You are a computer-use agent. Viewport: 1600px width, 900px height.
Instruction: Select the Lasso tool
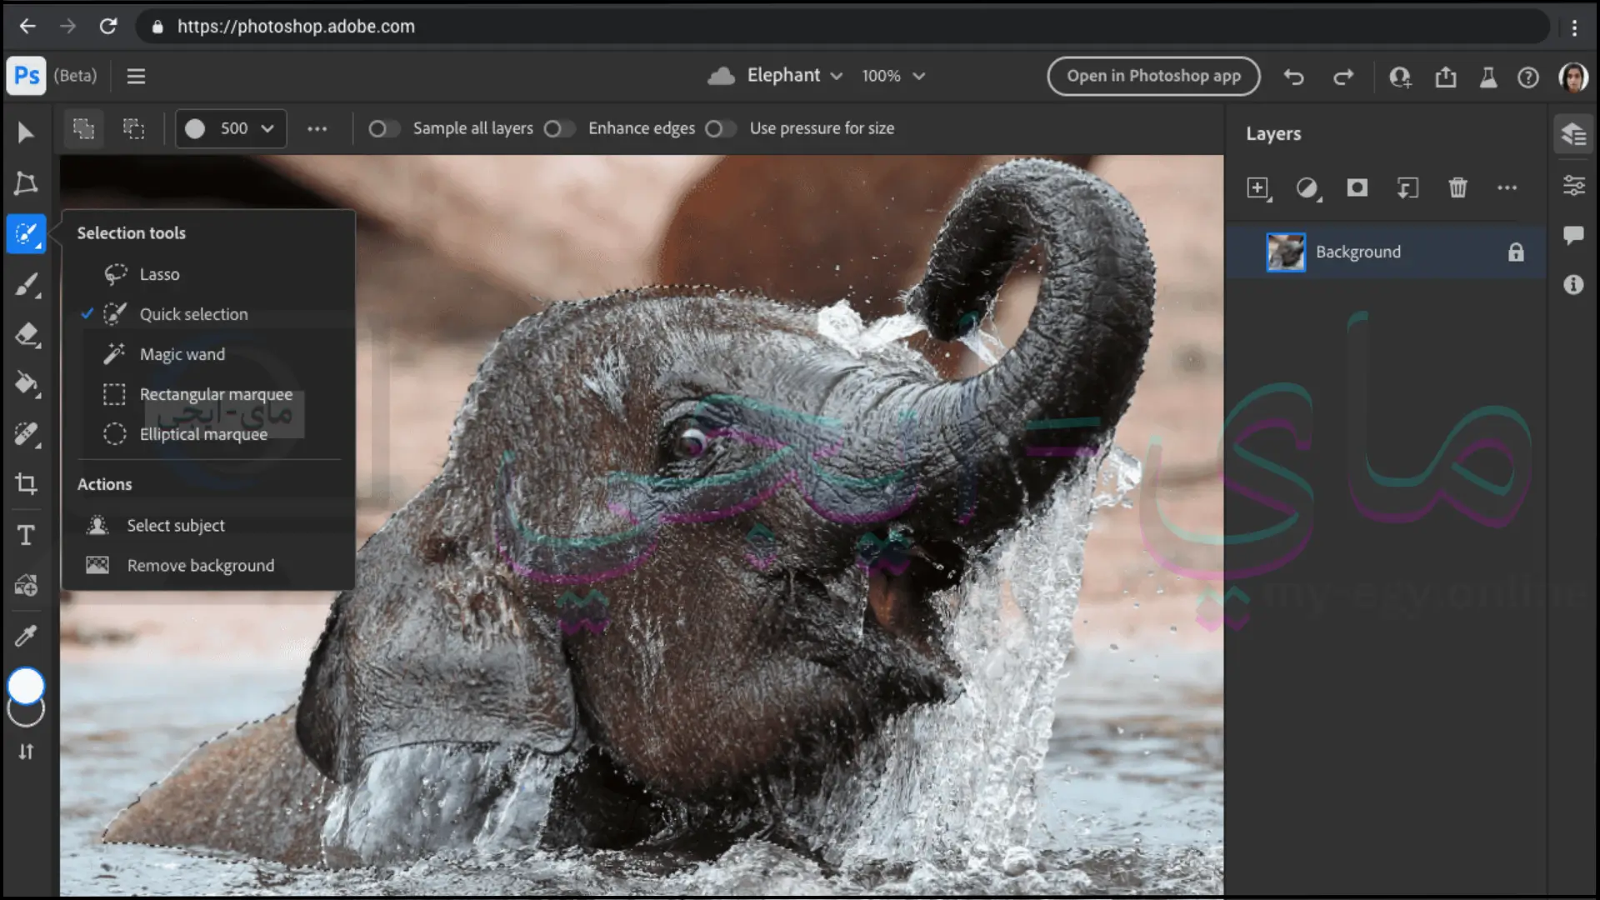(159, 273)
